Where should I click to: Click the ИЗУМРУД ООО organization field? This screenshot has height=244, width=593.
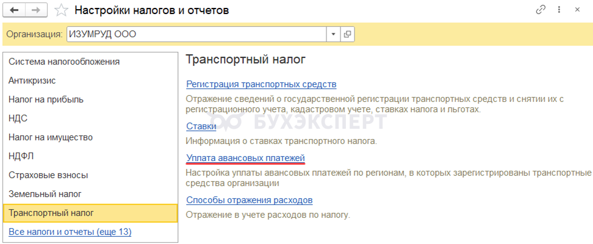[x=196, y=34]
